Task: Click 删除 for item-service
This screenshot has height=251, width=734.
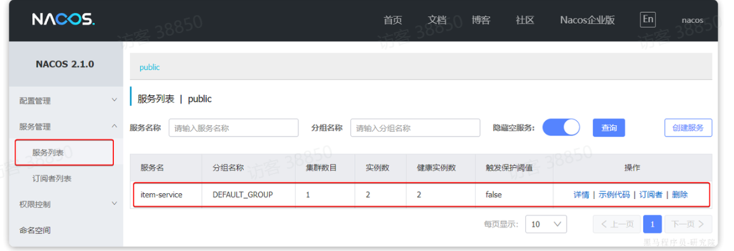Action: click(x=680, y=195)
